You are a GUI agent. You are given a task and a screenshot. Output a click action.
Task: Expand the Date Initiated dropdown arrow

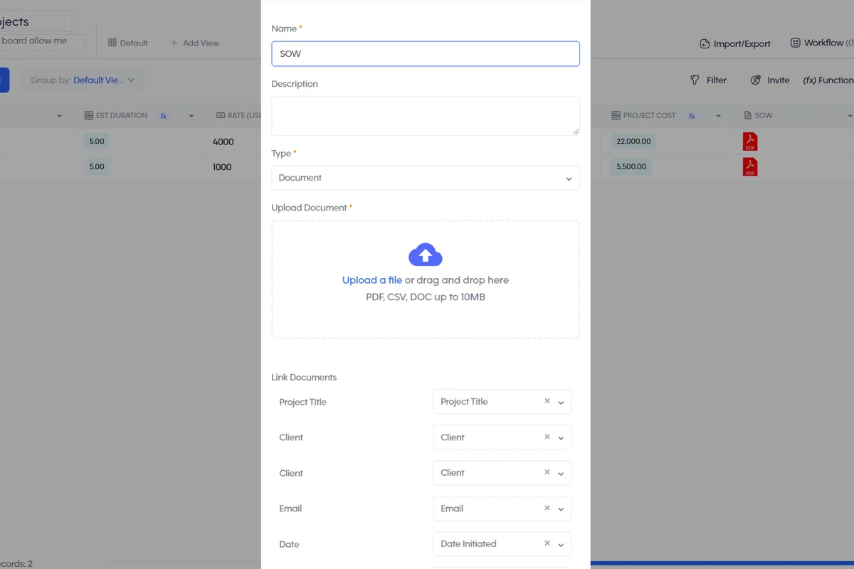[561, 544]
